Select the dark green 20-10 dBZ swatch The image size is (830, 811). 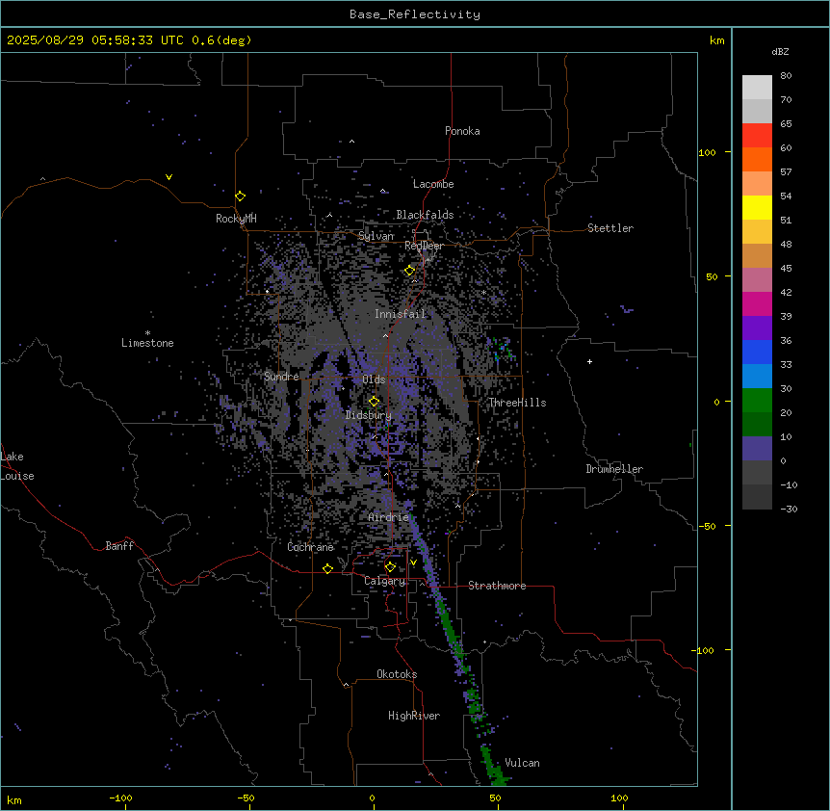point(757,425)
